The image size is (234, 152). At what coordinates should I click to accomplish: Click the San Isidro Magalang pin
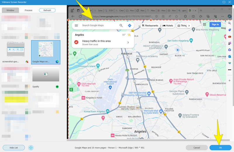(x=191, y=40)
